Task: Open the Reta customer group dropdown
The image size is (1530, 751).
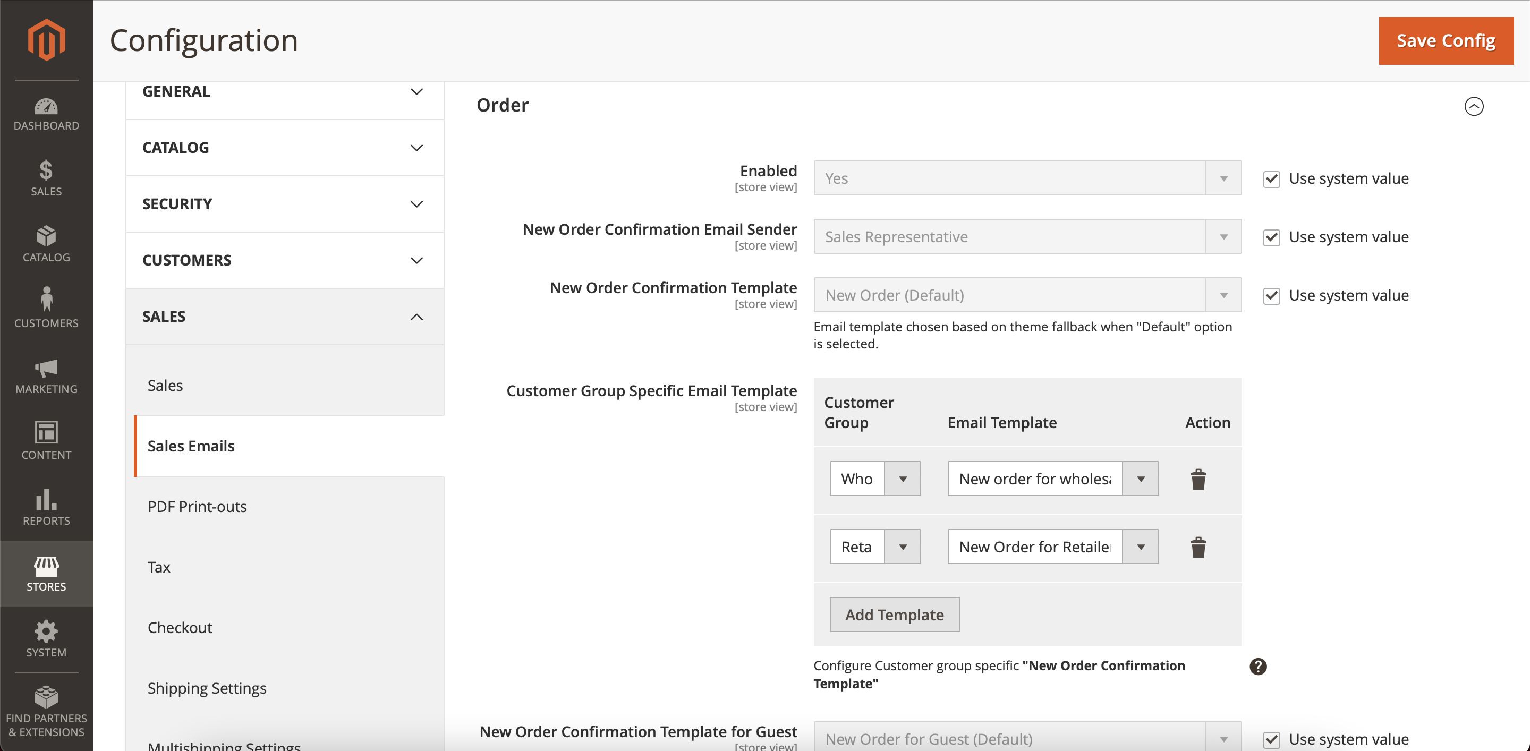Action: point(875,547)
